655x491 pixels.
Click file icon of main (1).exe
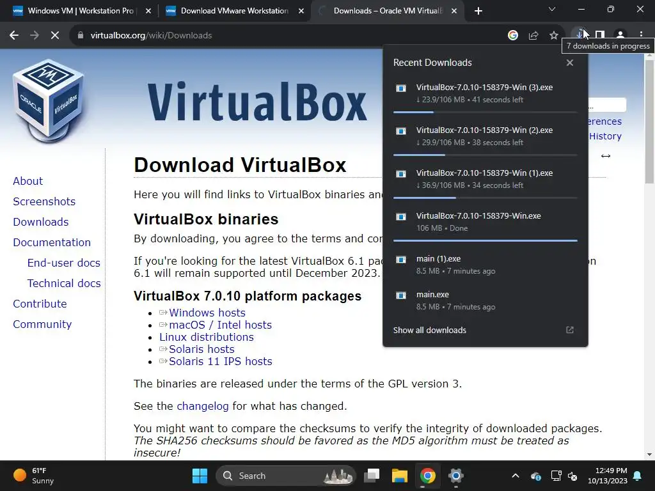(401, 260)
